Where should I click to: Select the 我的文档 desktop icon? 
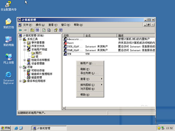(x=8, y=23)
